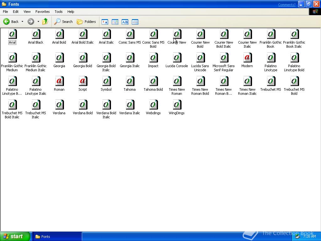
Task: Click the Verdana Italic font icon
Action: (129, 105)
